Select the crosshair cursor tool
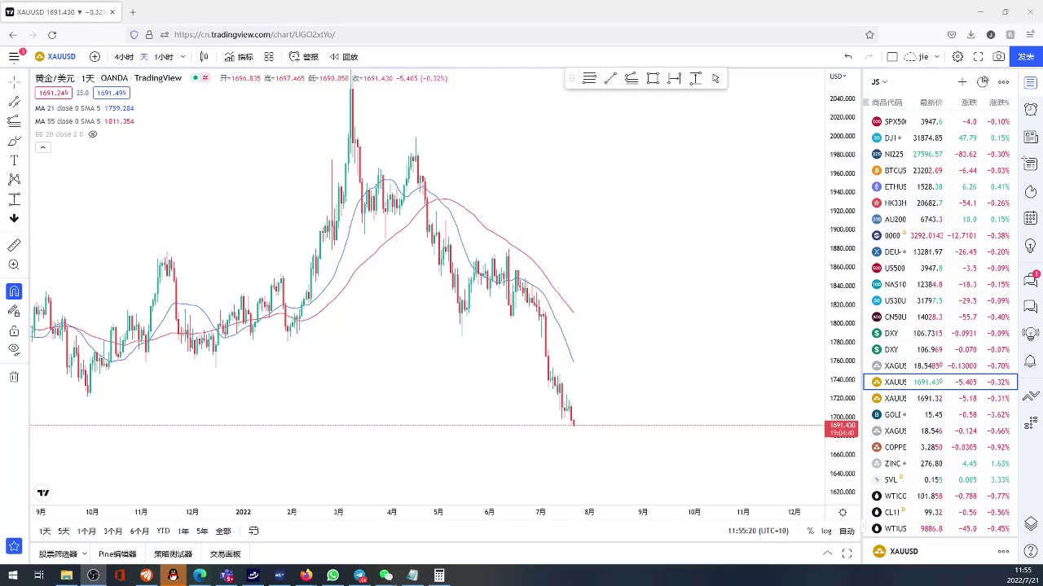Image resolution: width=1043 pixels, height=586 pixels. tap(14, 81)
